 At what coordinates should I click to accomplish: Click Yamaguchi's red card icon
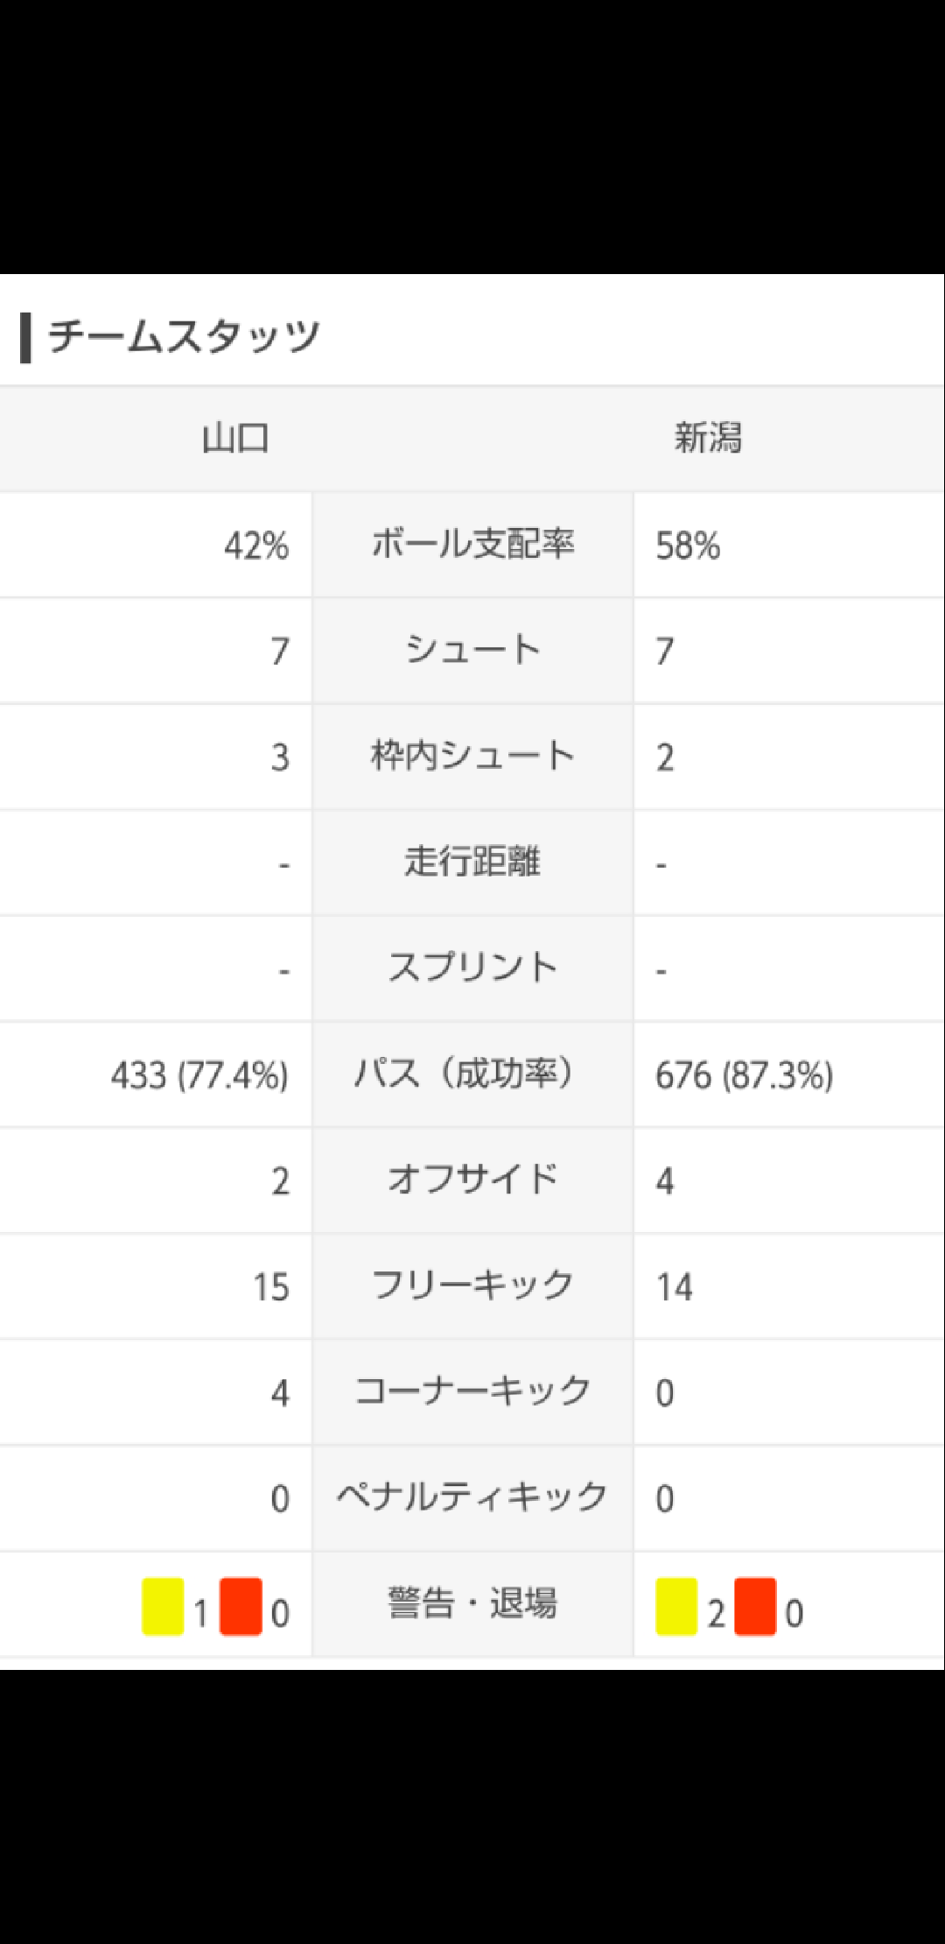pyautogui.click(x=241, y=1607)
